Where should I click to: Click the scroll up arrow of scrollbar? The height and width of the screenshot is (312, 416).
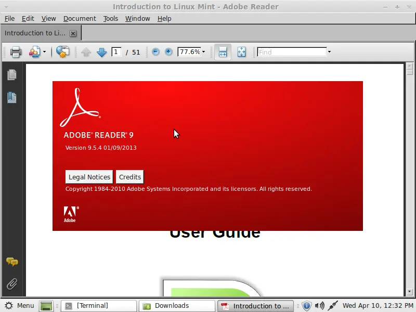point(410,66)
